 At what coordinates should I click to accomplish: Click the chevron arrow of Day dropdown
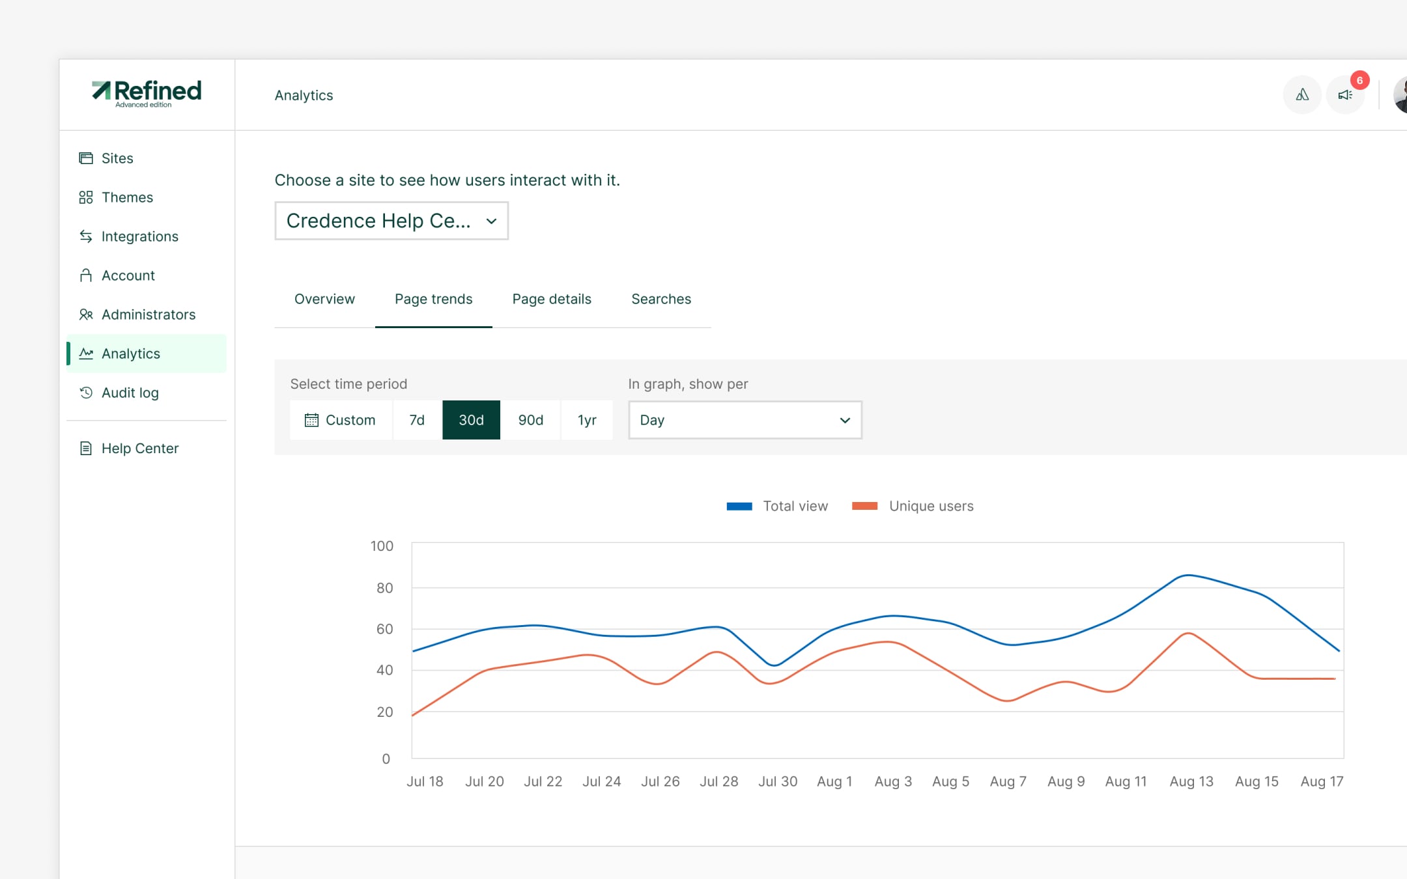(x=845, y=420)
